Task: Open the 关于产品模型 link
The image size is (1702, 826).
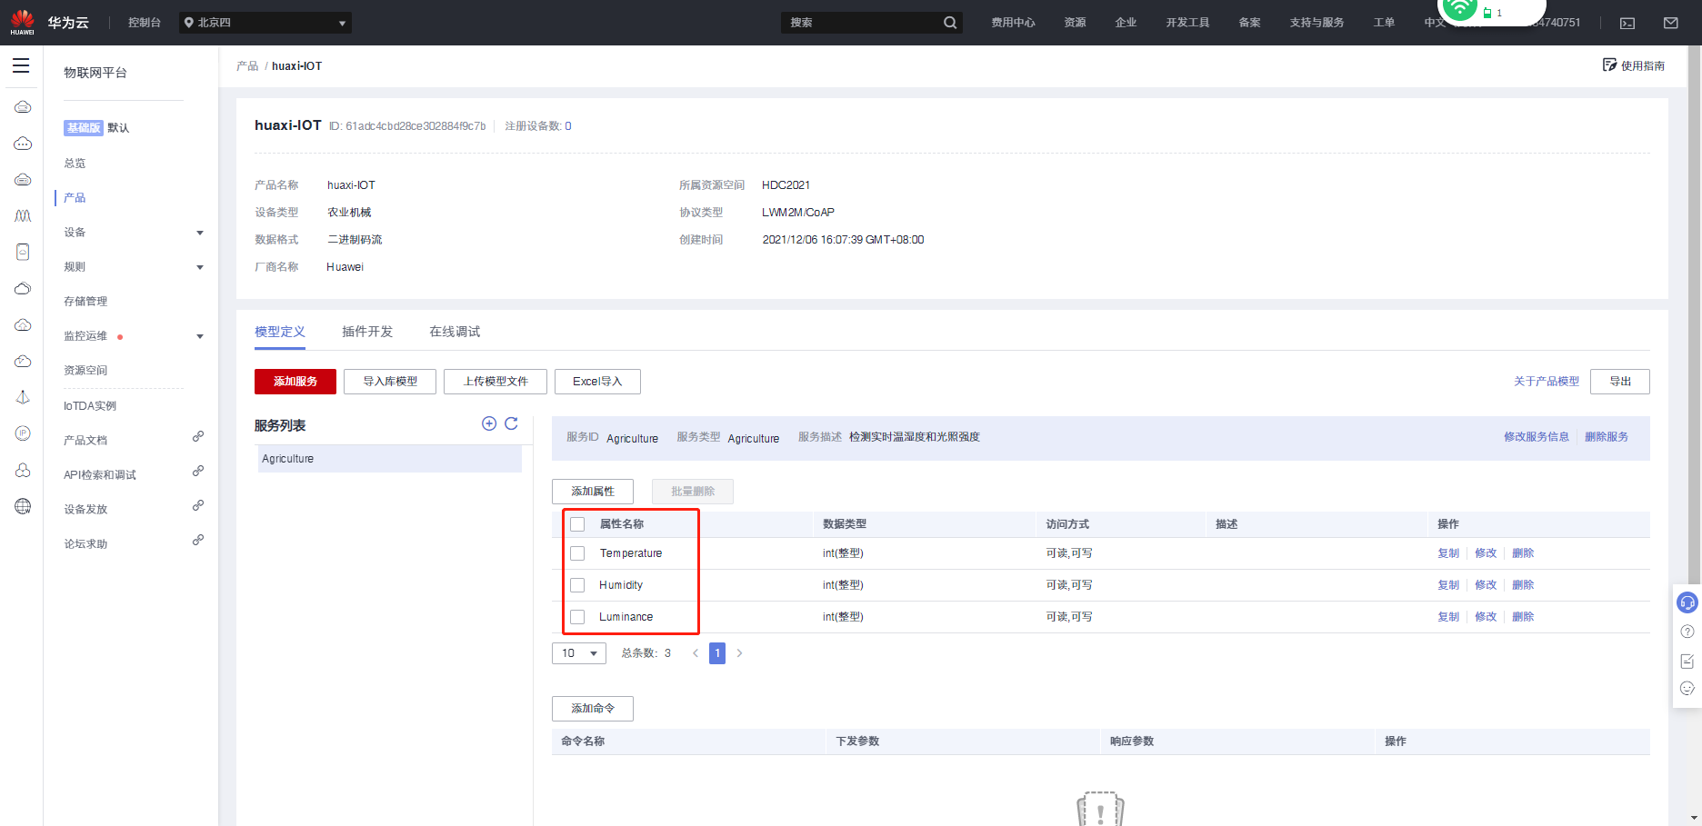Action: click(1547, 382)
